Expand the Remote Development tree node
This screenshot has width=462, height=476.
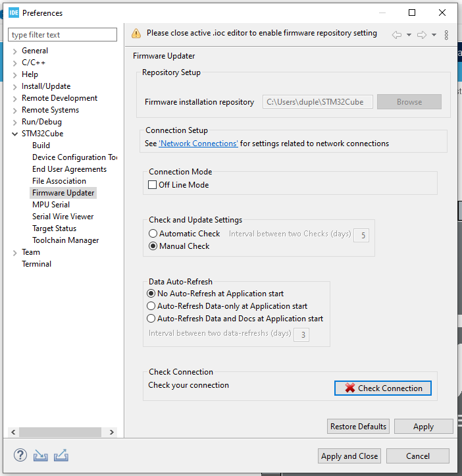[x=14, y=99]
